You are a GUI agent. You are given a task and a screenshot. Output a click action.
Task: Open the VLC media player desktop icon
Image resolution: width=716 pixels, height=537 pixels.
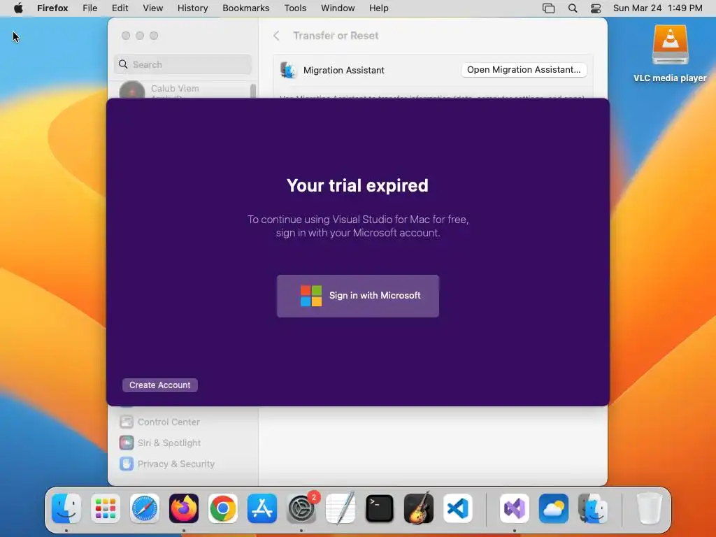tap(670, 54)
